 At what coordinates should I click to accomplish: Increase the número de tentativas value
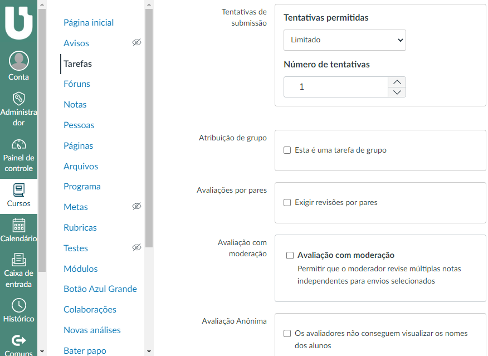pos(397,82)
